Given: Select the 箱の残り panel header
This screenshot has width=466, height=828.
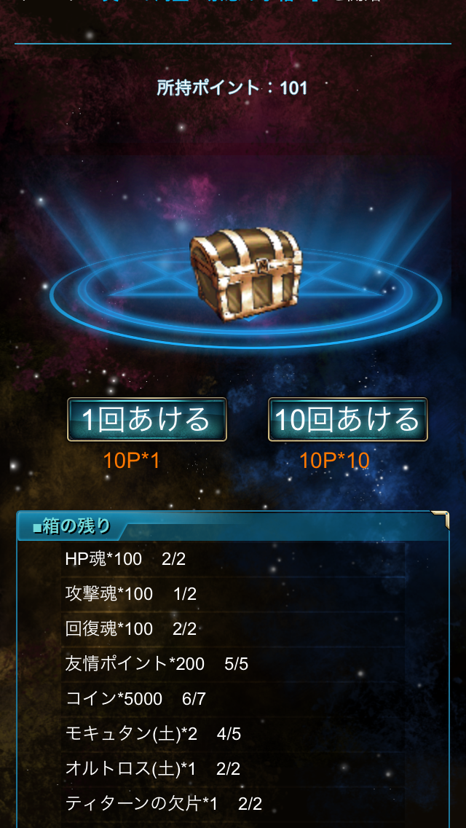Looking at the screenshot, I should pyautogui.click(x=233, y=526).
